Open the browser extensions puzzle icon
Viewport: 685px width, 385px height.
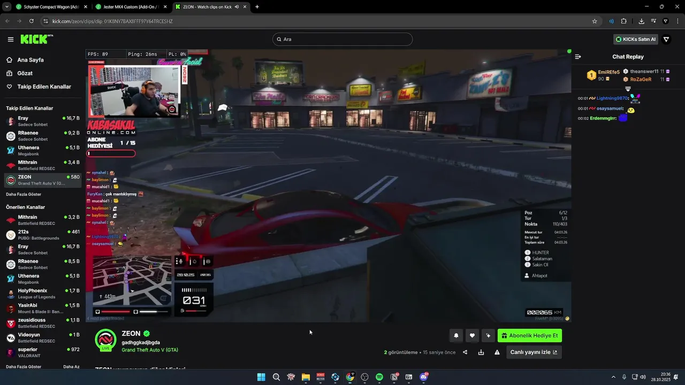623,21
